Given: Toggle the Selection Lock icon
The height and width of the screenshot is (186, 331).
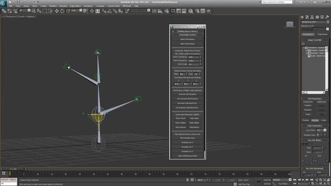Looking at the screenshot, I should [x=187, y=180].
